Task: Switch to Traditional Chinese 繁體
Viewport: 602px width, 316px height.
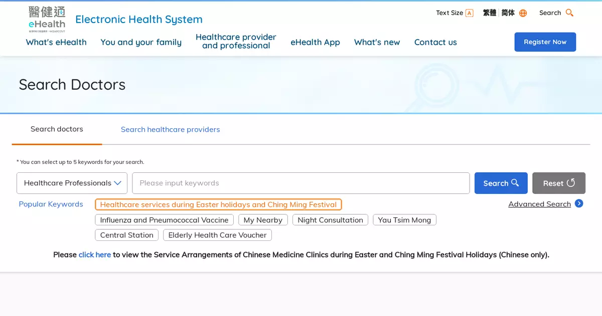Action: click(x=489, y=13)
